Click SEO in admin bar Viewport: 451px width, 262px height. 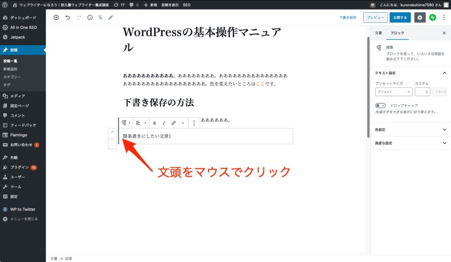tap(187, 5)
